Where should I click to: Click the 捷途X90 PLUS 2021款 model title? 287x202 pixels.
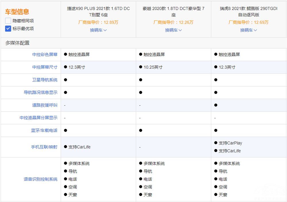[x=98, y=11]
